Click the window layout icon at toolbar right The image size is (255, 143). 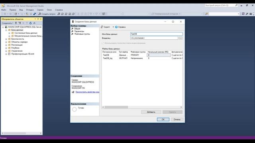point(243,14)
